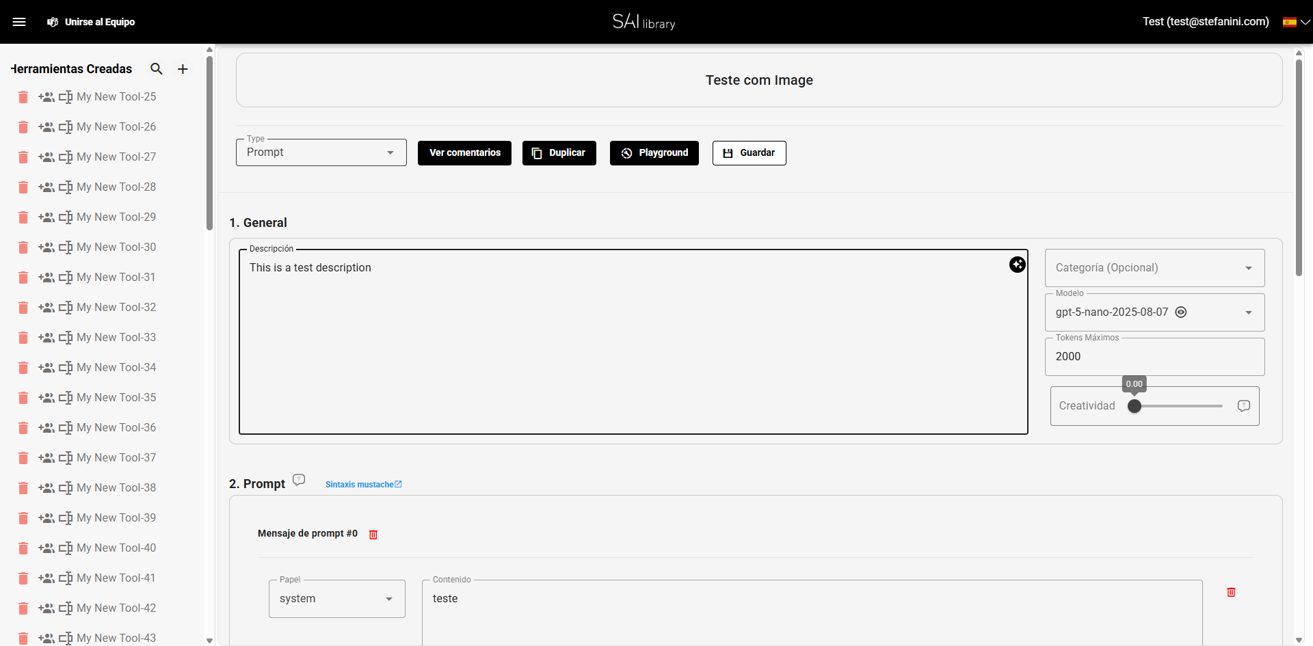Open the Type dropdown showing Prompt
This screenshot has width=1313, height=646.
(321, 152)
